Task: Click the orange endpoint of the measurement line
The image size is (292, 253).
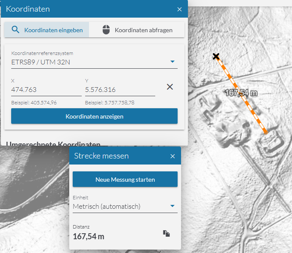Action: pos(266,132)
